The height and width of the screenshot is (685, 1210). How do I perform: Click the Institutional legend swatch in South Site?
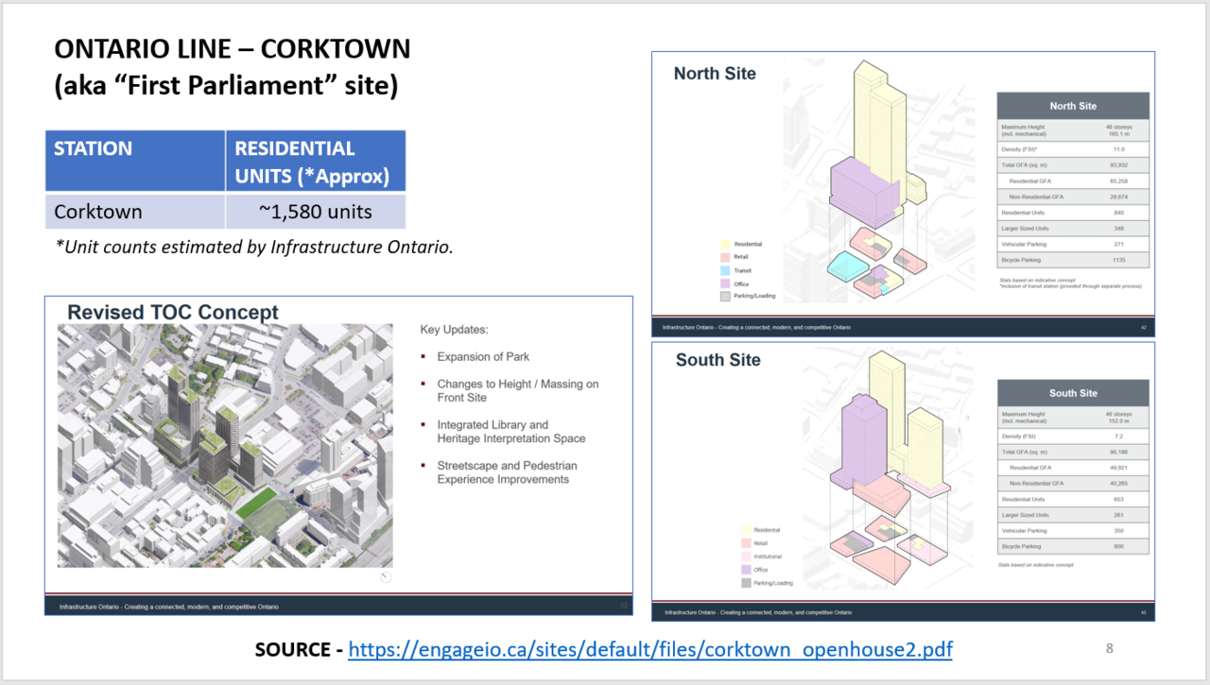coord(746,557)
